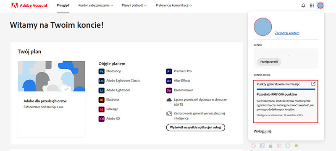Click Zarządzaj kontem link
The width and height of the screenshot is (336, 151).
point(287,33)
